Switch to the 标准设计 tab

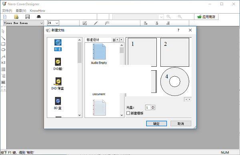click(93, 40)
